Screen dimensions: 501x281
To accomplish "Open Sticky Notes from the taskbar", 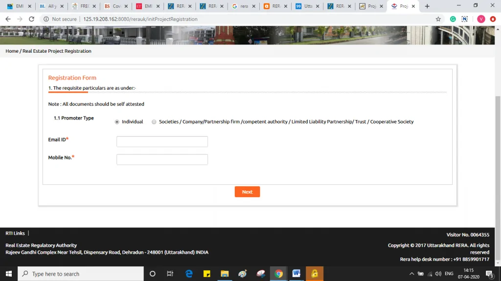I will click(207, 274).
